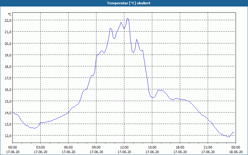Click the 22,0 y-axis label
Screen dimensions: 248x155
8,20
